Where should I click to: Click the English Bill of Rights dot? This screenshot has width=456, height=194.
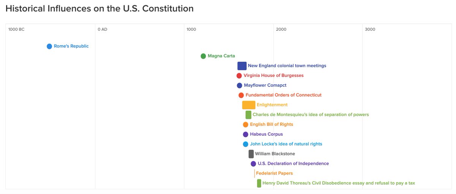(x=245, y=125)
